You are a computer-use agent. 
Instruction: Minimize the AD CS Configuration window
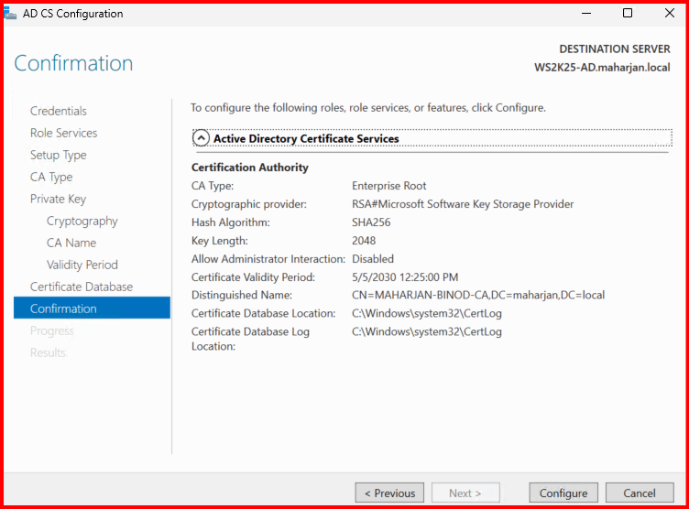[585, 14]
